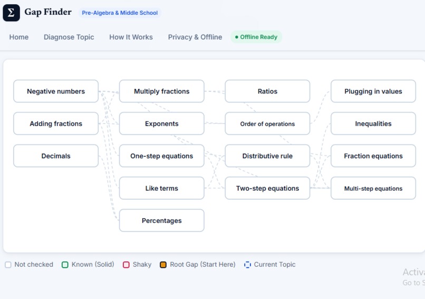
Task: Select the Inequalities node
Action: click(373, 124)
